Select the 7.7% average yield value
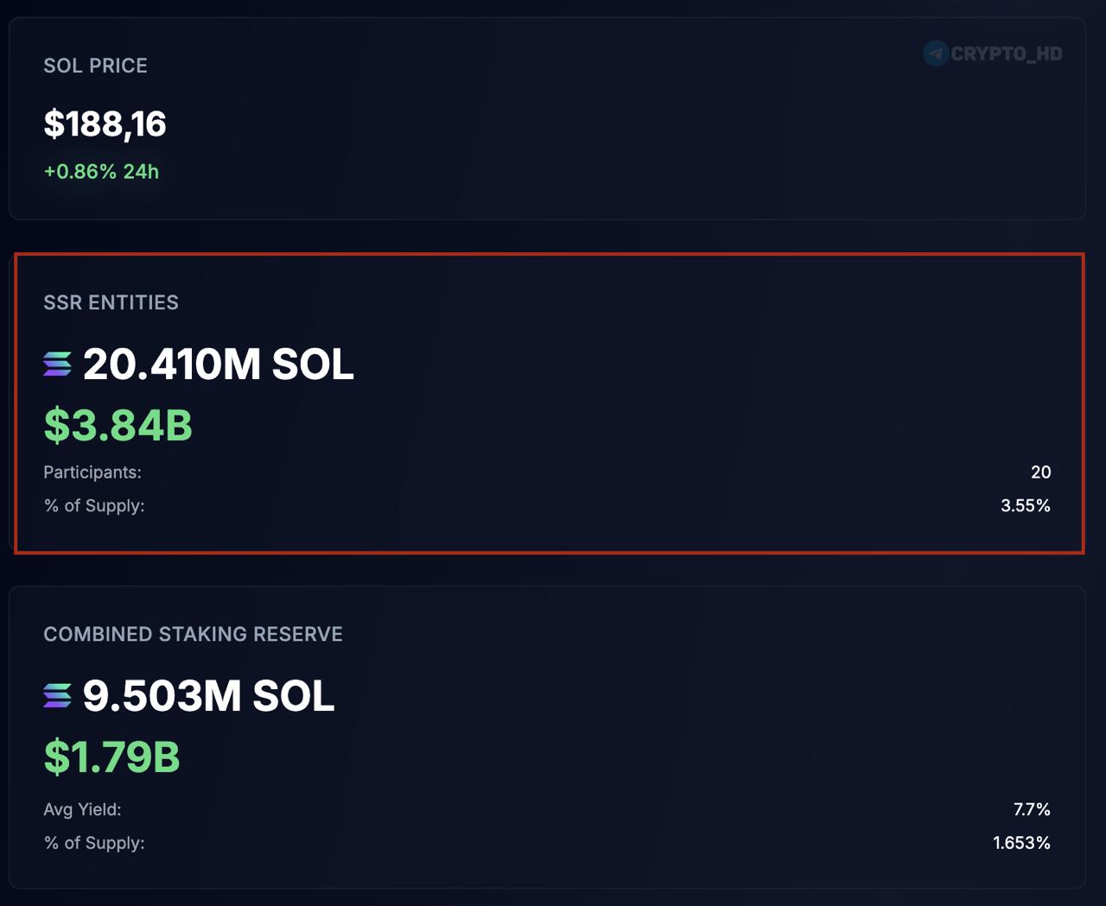This screenshot has width=1106, height=906. tap(1032, 809)
